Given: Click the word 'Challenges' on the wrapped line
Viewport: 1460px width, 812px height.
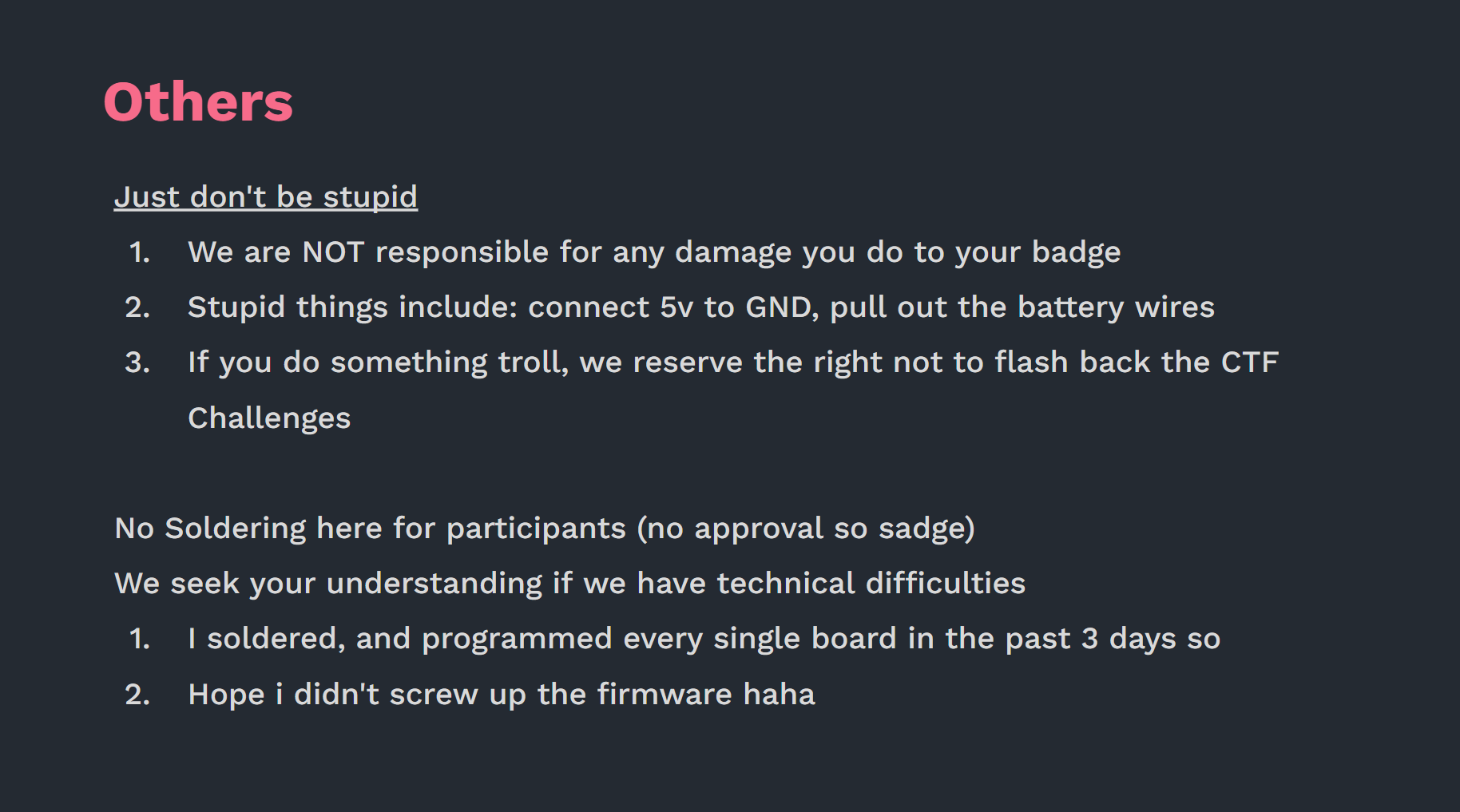Looking at the screenshot, I should tap(269, 418).
